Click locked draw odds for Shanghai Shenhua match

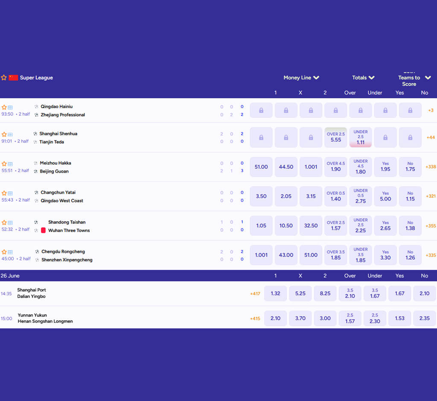(x=286, y=137)
